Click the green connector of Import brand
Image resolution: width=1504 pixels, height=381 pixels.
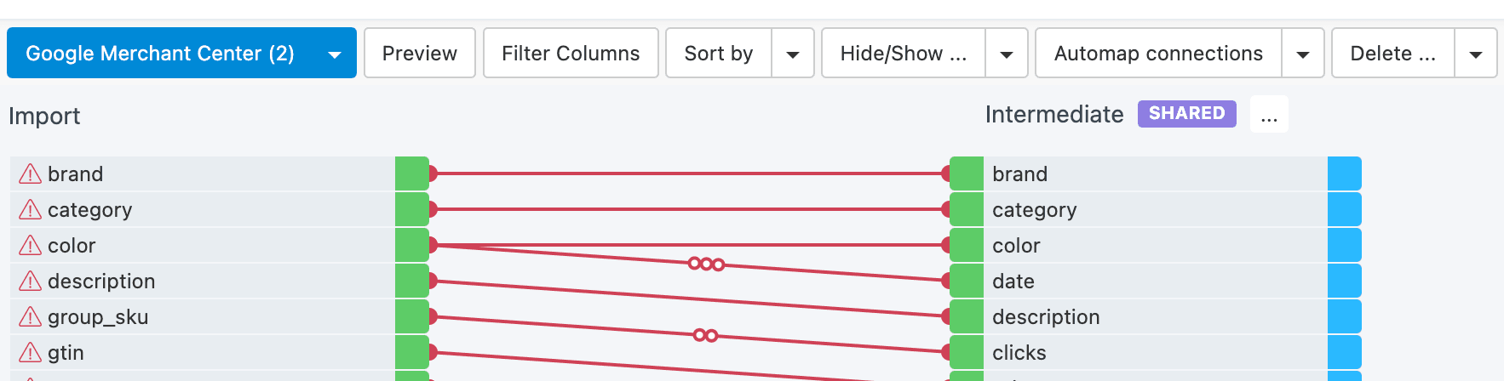[412, 173]
